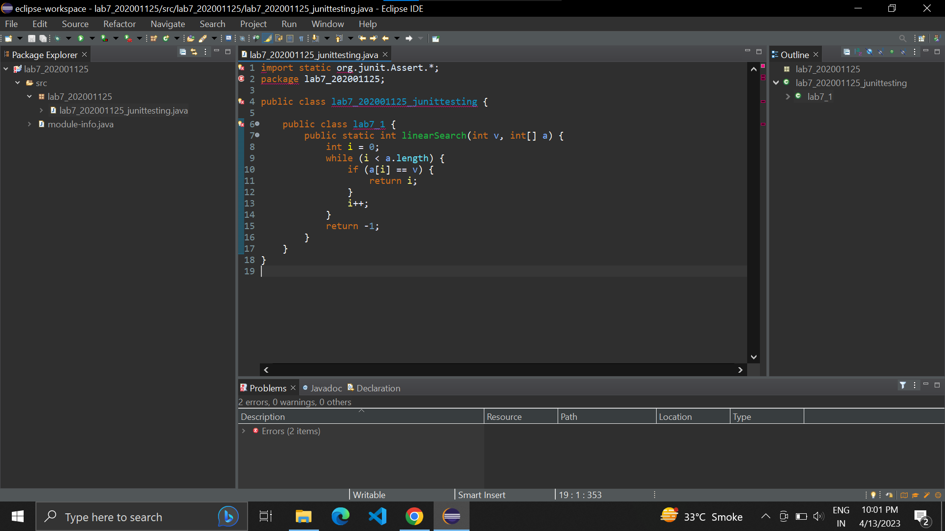Open the Navigate menu
This screenshot has height=531, width=945.
(x=168, y=24)
